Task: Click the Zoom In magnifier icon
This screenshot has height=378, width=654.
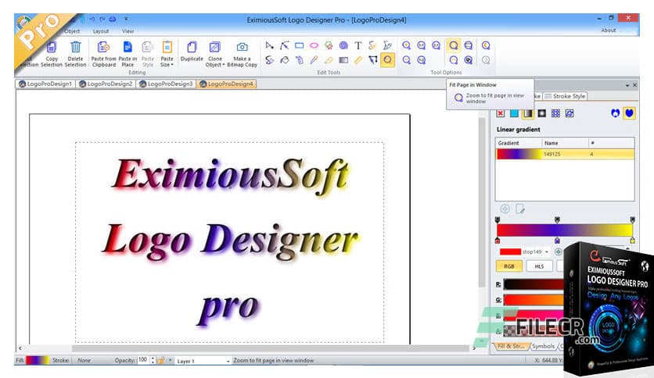Action: click(x=406, y=45)
